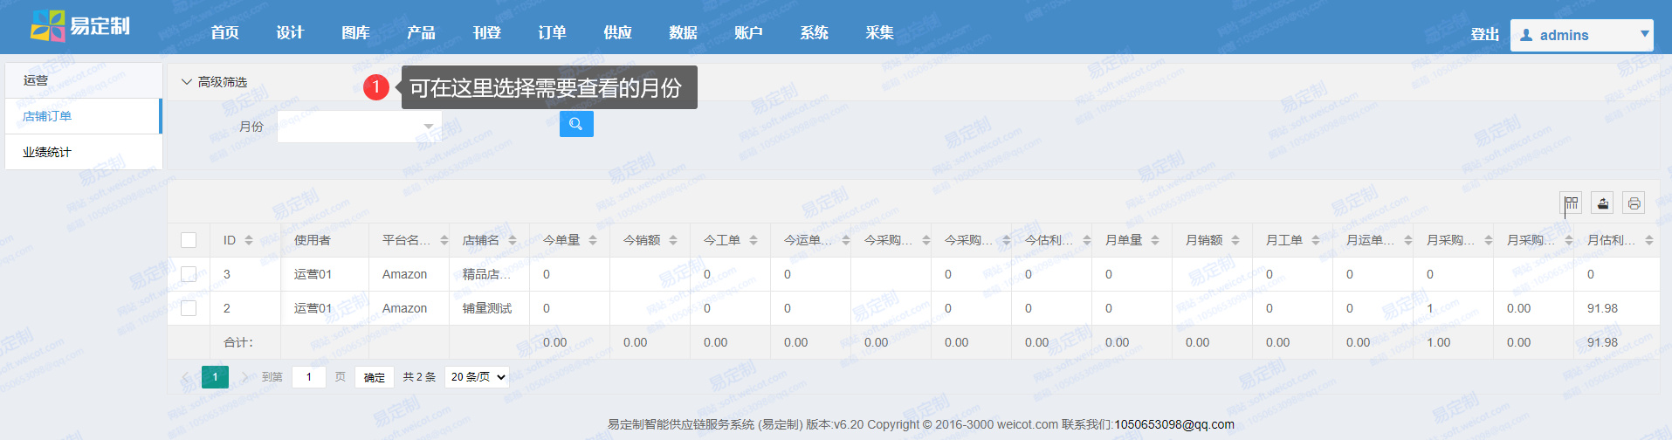Open the 产品 menu
Screen dimensions: 1672x440
(x=421, y=32)
